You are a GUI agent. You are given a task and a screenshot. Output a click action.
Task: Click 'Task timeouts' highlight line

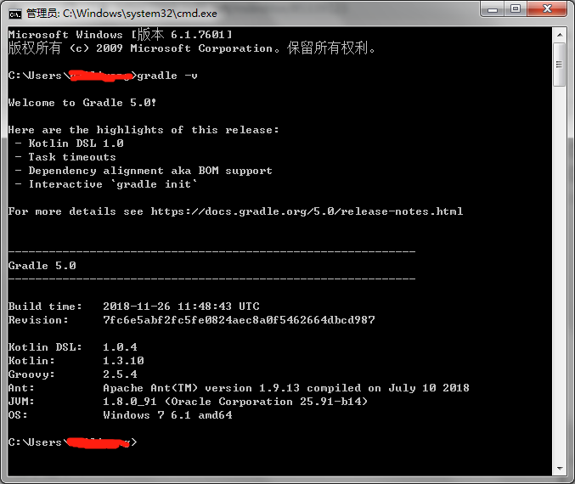72,157
